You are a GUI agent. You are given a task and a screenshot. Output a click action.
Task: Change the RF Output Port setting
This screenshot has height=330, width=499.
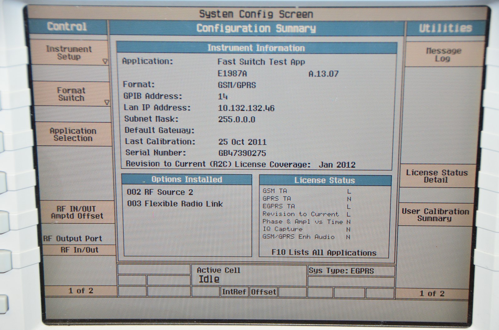click(79, 250)
